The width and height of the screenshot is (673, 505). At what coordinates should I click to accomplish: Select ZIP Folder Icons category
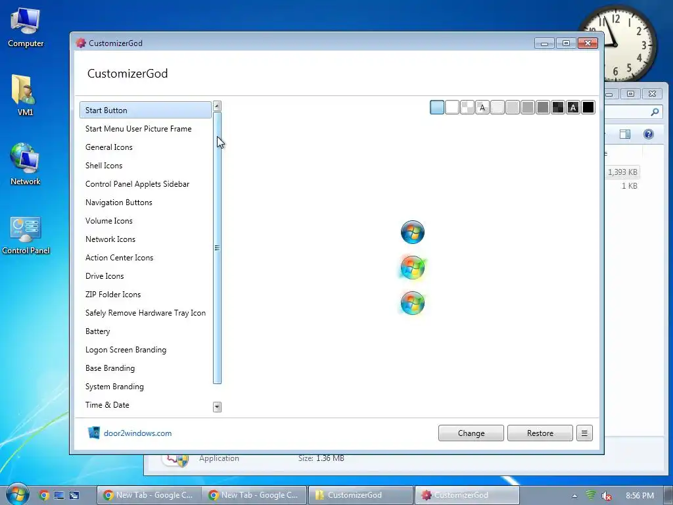145,295
